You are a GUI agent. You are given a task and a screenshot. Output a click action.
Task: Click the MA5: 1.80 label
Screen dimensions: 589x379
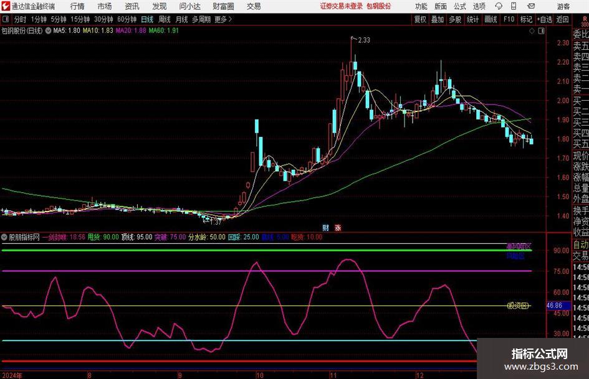click(x=67, y=30)
